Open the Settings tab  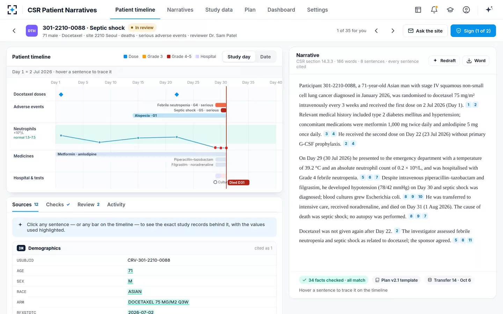[318, 10]
